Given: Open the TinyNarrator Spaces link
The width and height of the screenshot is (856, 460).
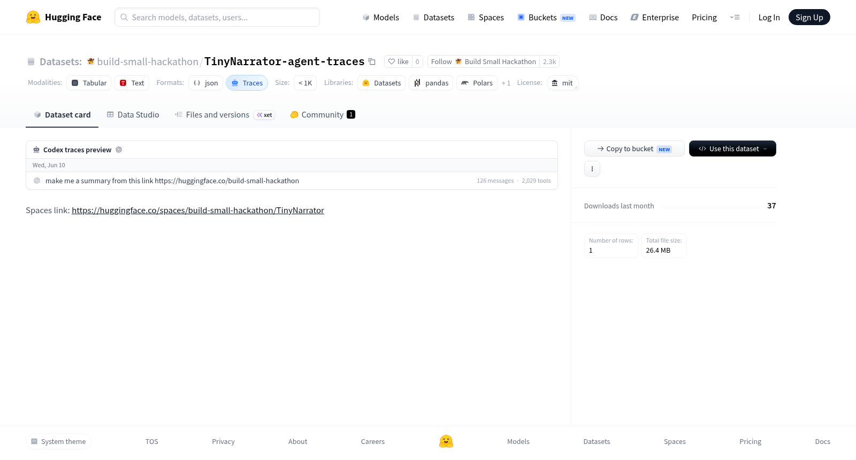Looking at the screenshot, I should (x=198, y=210).
